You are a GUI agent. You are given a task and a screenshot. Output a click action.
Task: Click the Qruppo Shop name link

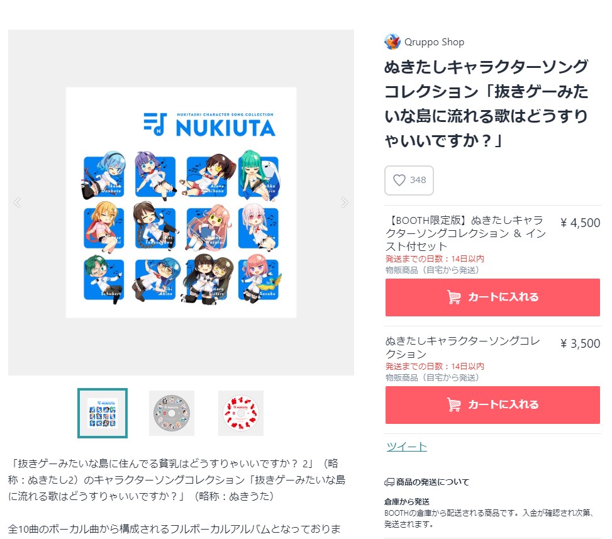[x=434, y=42]
